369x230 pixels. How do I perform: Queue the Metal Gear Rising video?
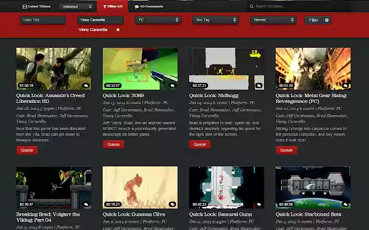pyautogui.click(x=286, y=150)
